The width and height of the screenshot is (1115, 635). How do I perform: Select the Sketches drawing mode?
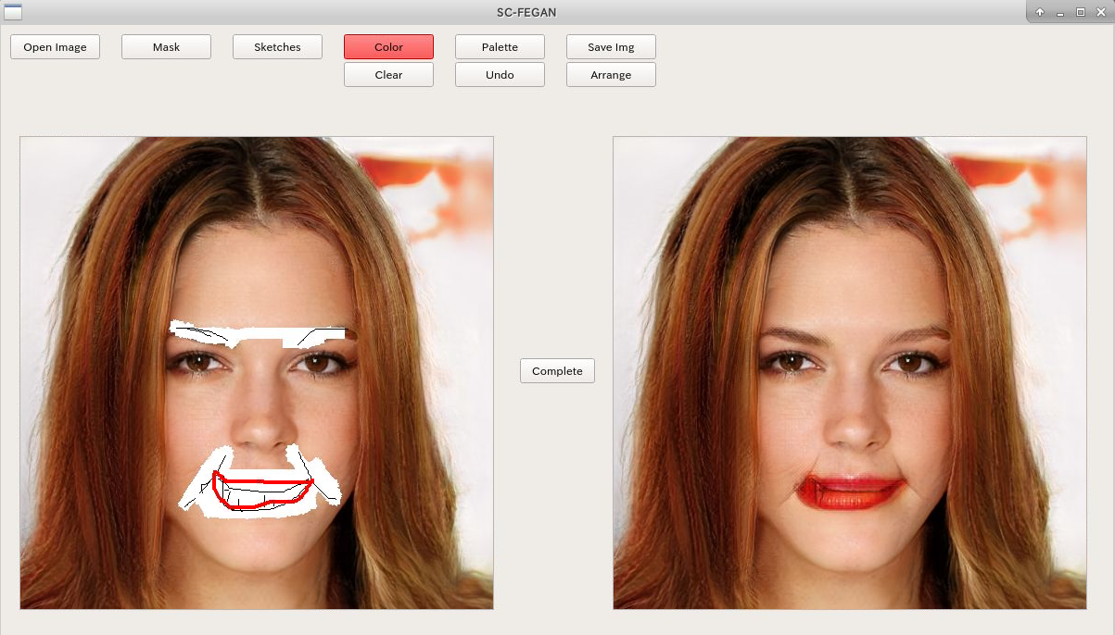point(277,47)
